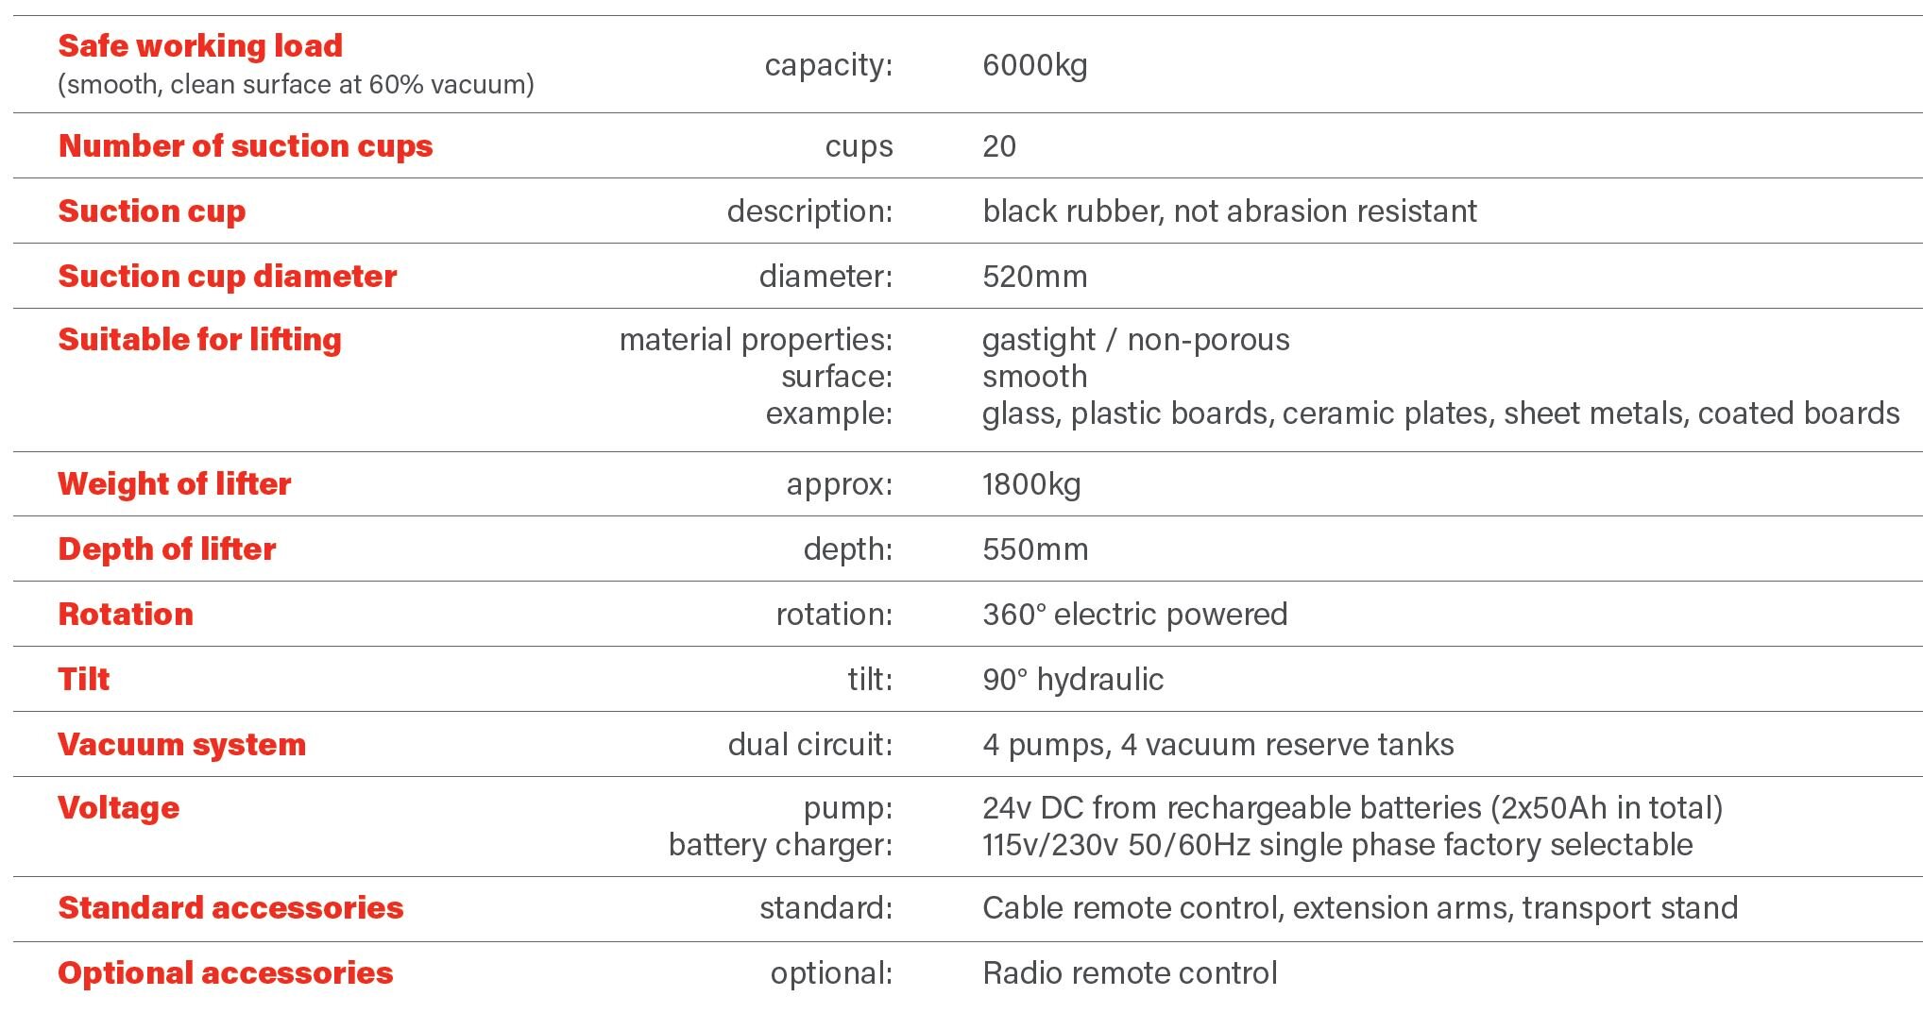Select the '24v DC from rechargeable batteries' line
The width and height of the screenshot is (1923, 1013).
click(x=1353, y=808)
